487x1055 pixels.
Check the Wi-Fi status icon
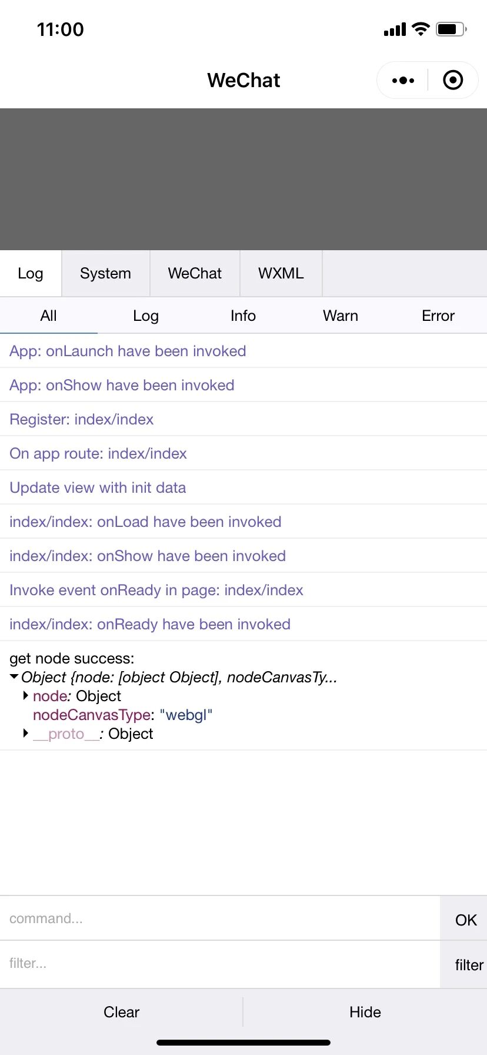pyautogui.click(x=421, y=29)
